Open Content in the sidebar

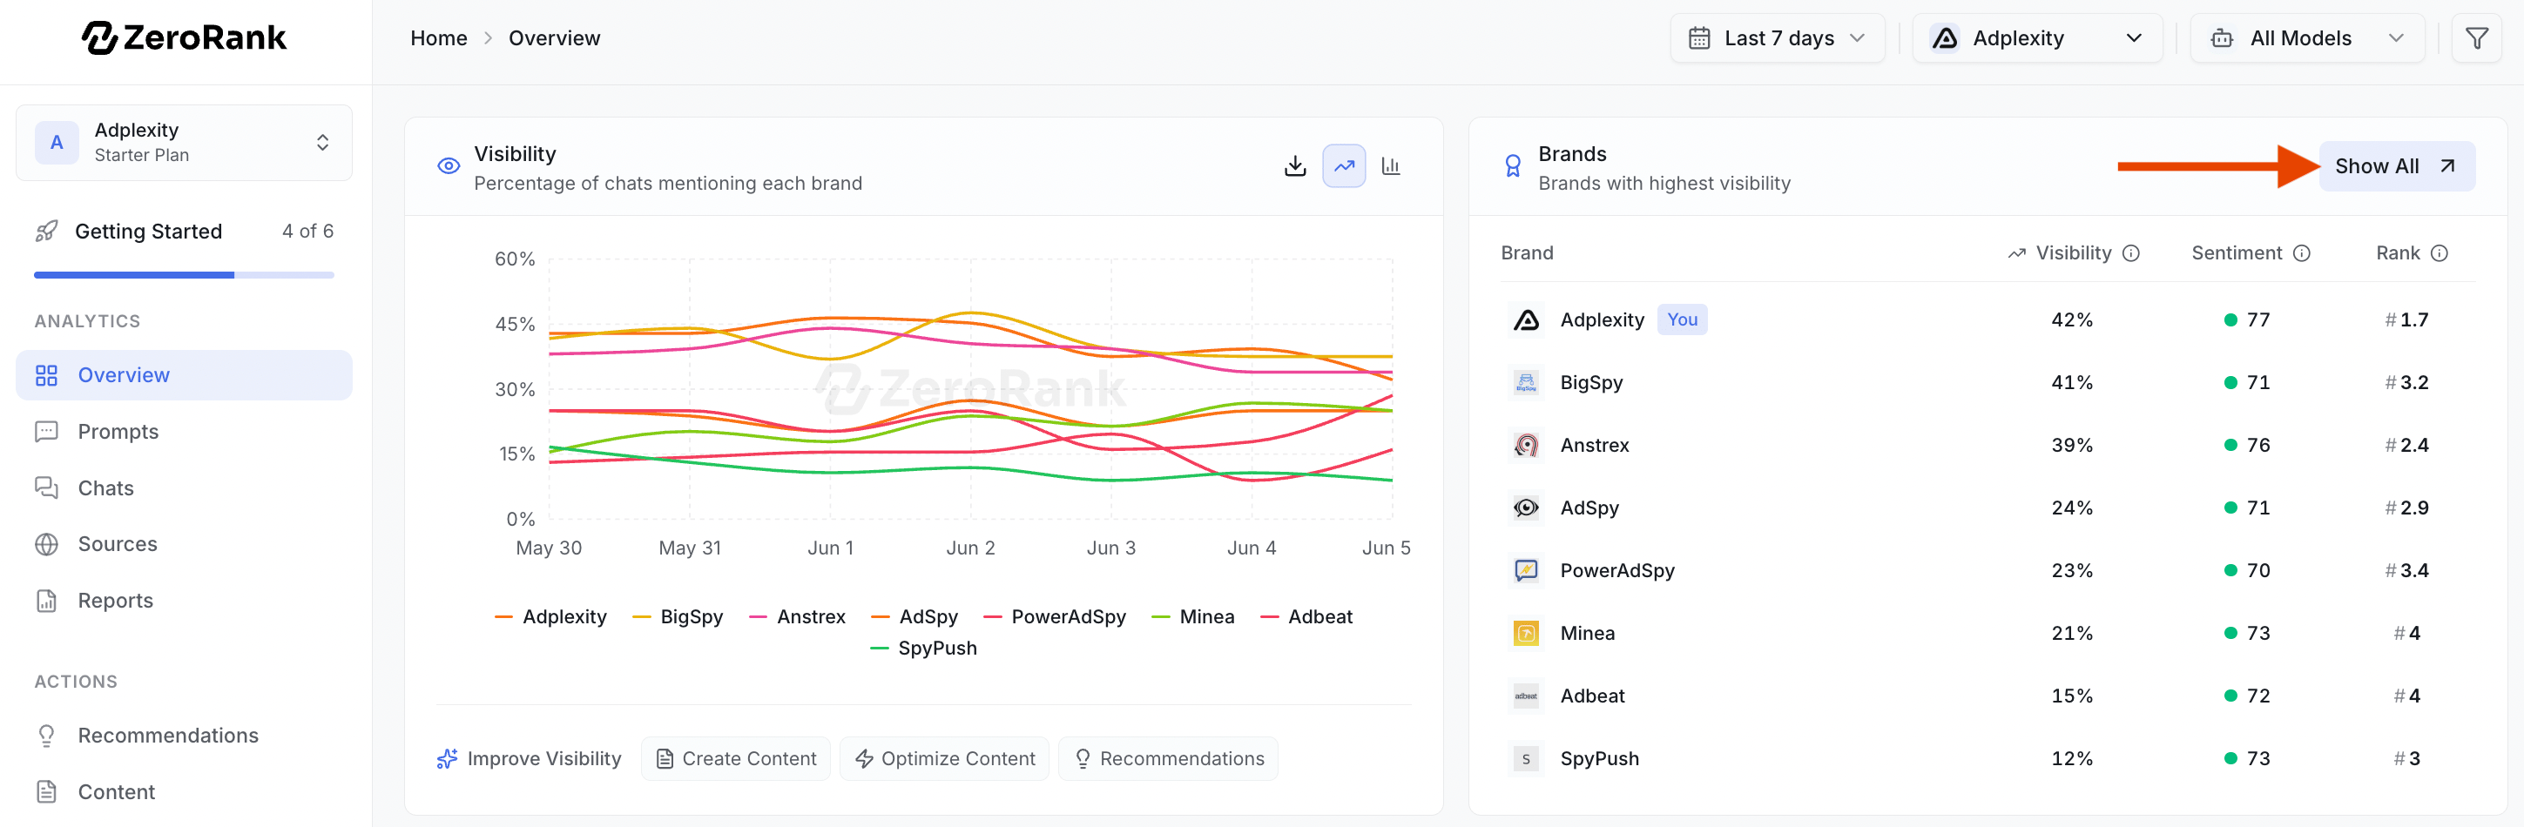tap(185, 791)
